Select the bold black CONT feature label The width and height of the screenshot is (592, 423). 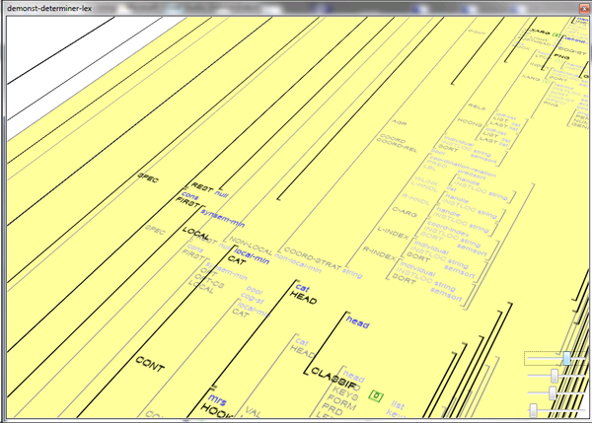[x=150, y=364]
